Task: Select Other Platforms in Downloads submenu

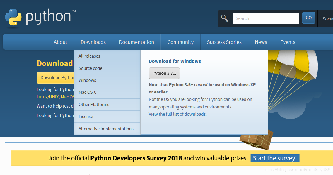Action: [107, 105]
